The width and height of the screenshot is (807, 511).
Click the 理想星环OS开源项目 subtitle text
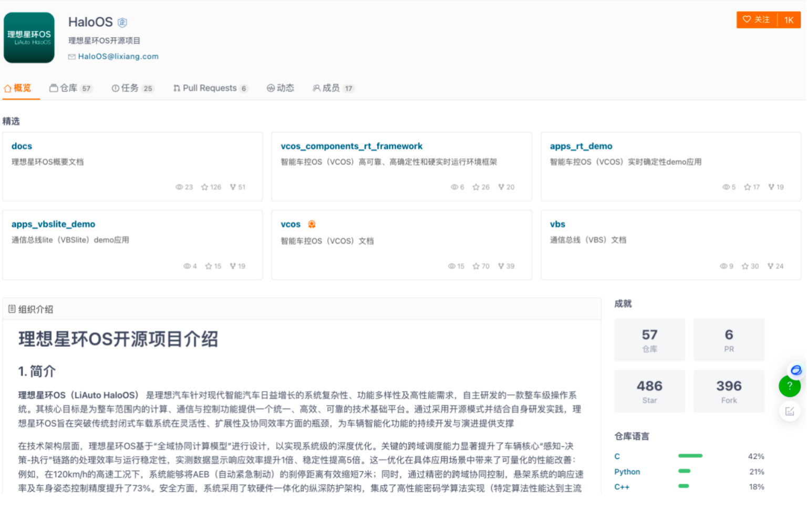pos(104,40)
